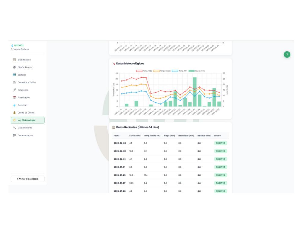Select the IA y Meteorología item
Viewport: 302px width, 226px height.
pyautogui.click(x=28, y=120)
